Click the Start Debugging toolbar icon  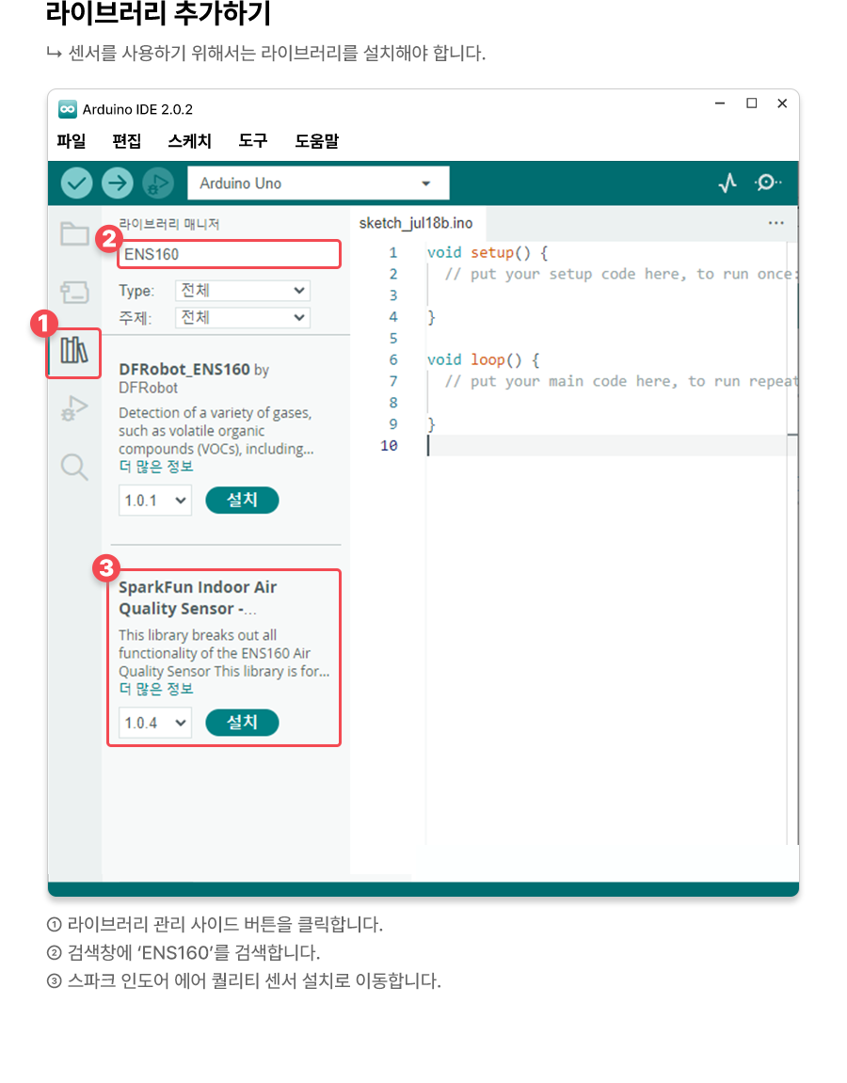[x=158, y=183]
